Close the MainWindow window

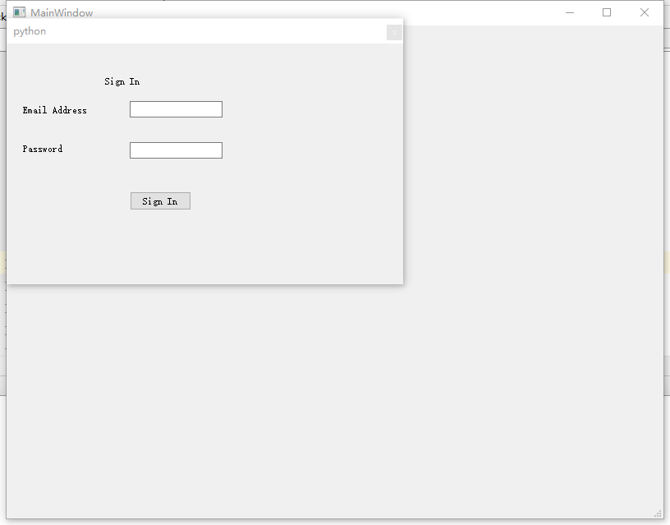[645, 12]
